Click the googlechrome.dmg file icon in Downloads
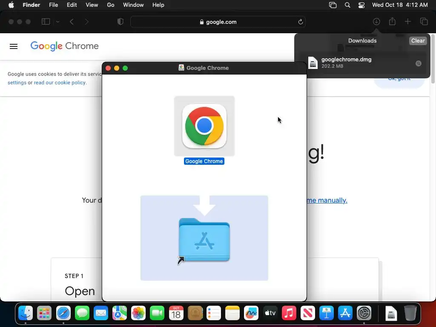The width and height of the screenshot is (436, 327). (x=313, y=63)
